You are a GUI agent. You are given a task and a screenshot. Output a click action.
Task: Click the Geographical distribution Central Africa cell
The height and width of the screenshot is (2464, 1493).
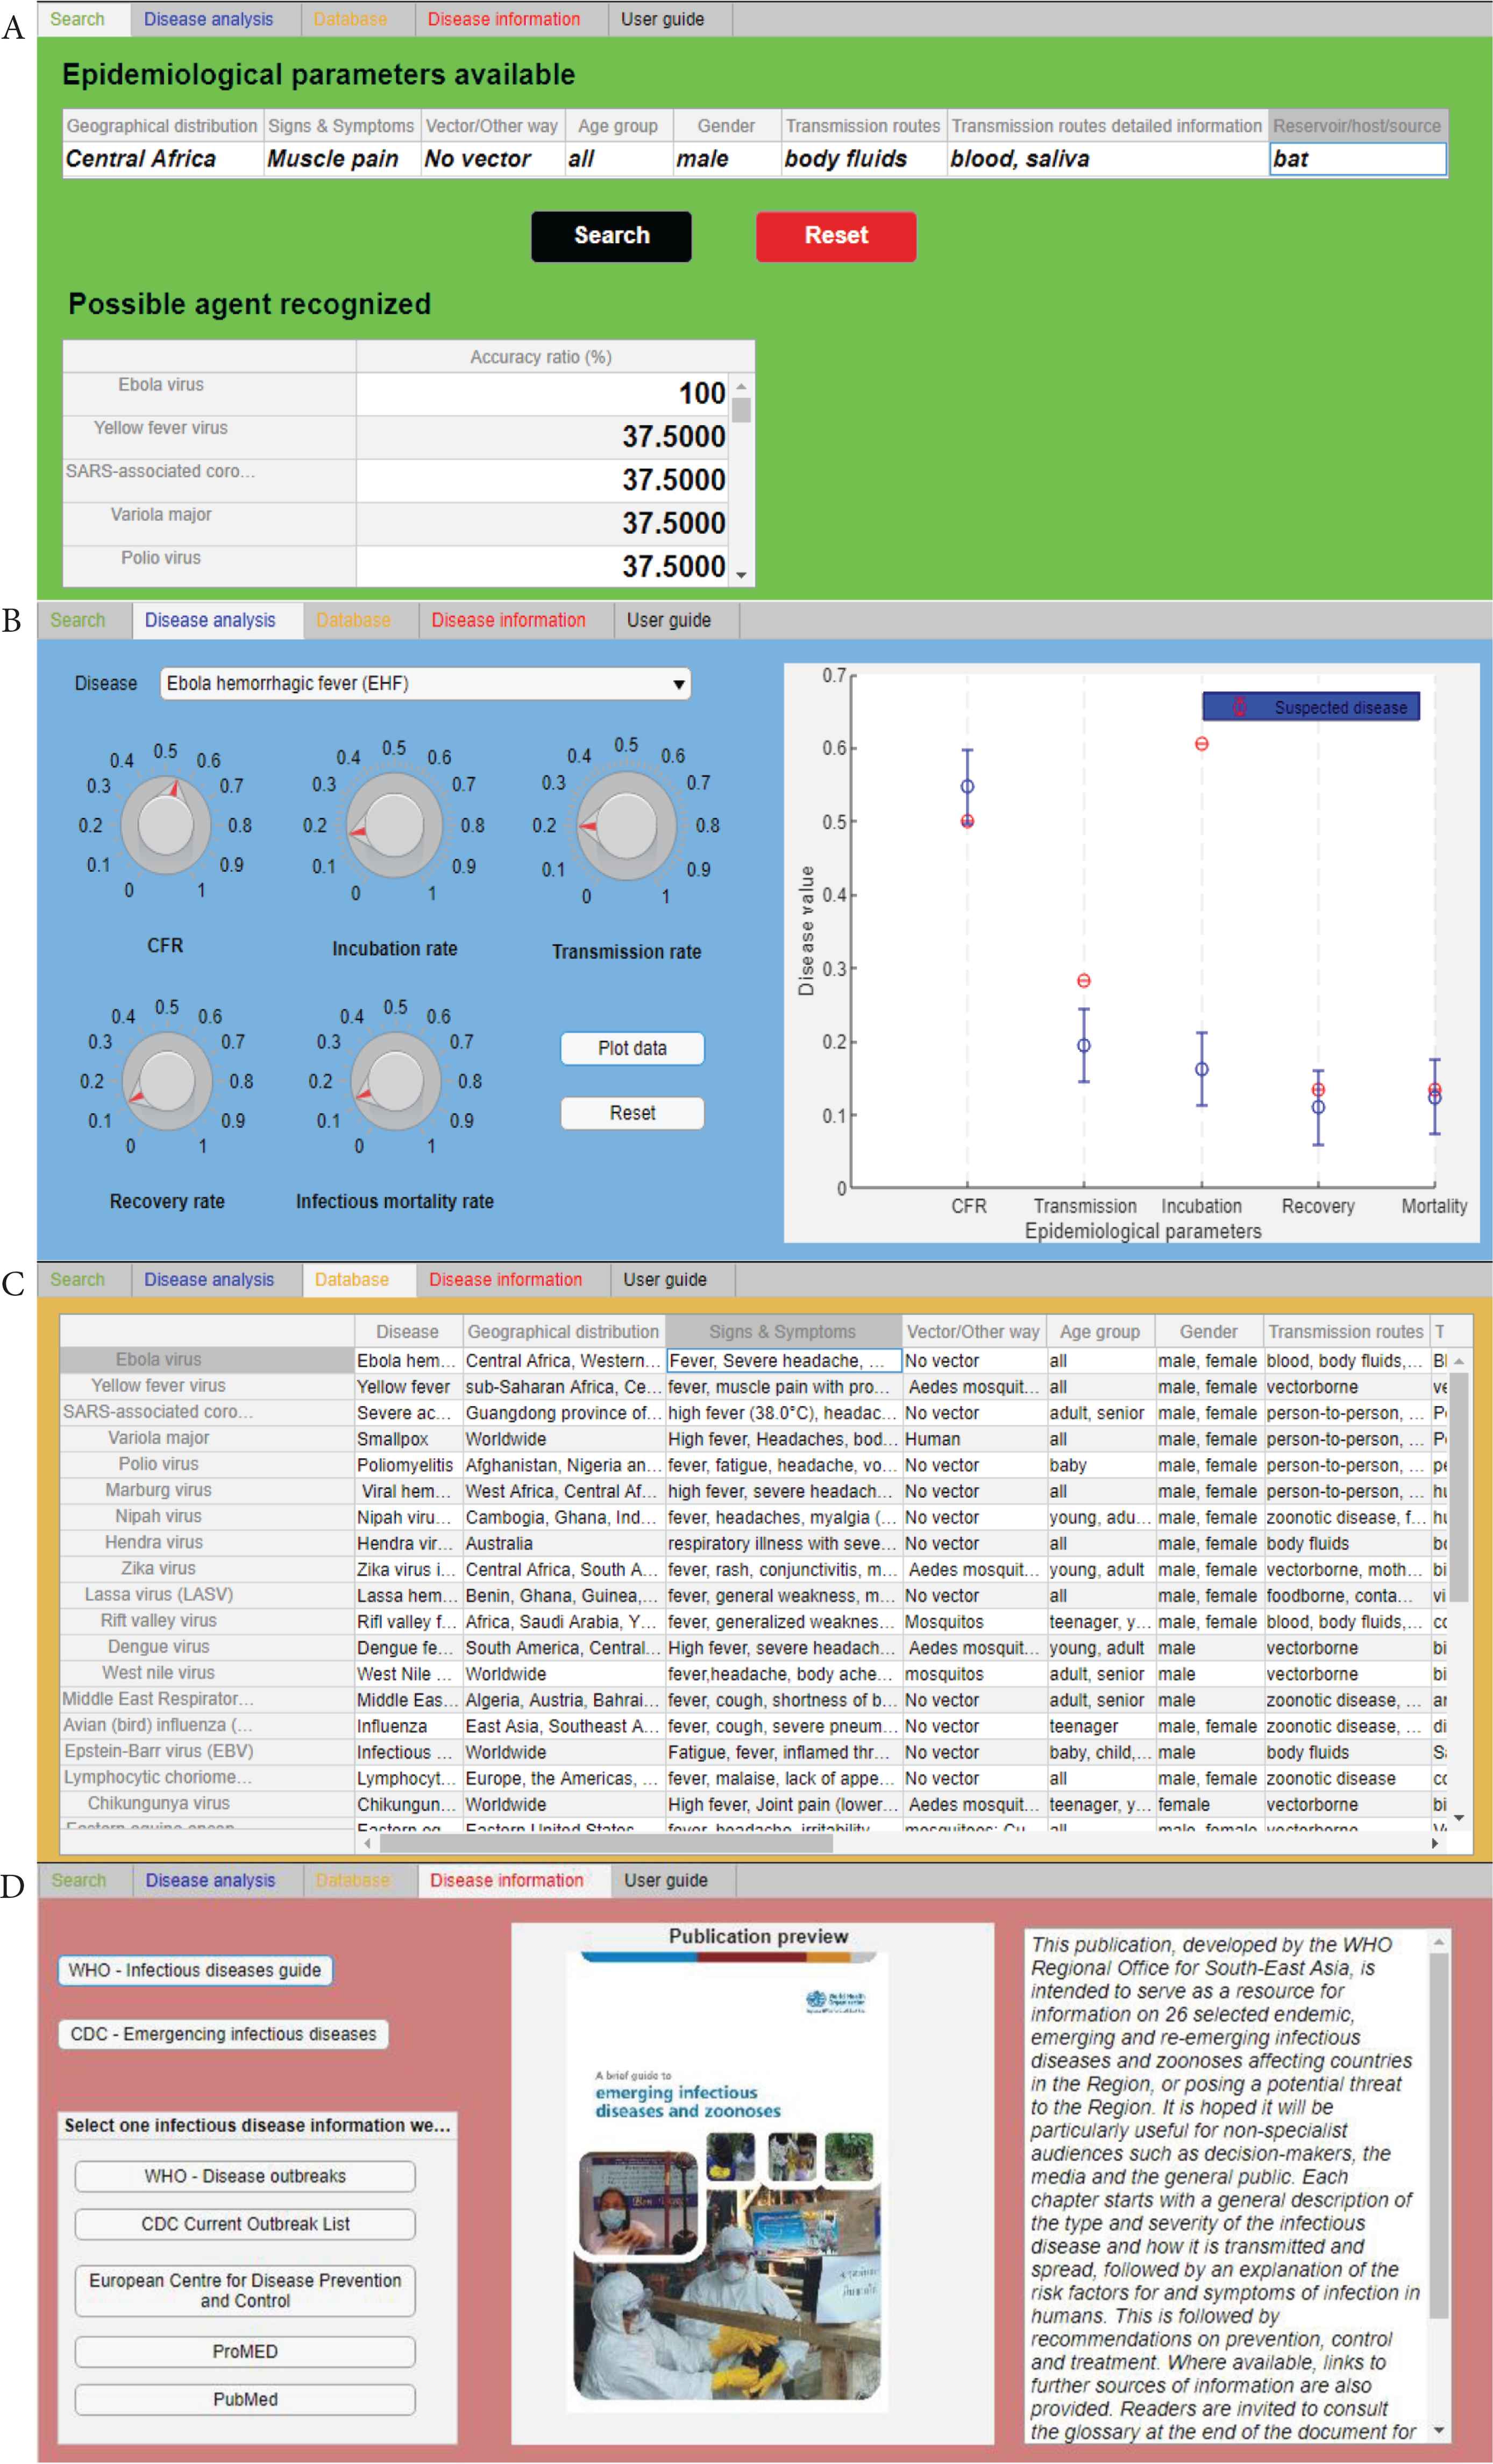coord(162,159)
